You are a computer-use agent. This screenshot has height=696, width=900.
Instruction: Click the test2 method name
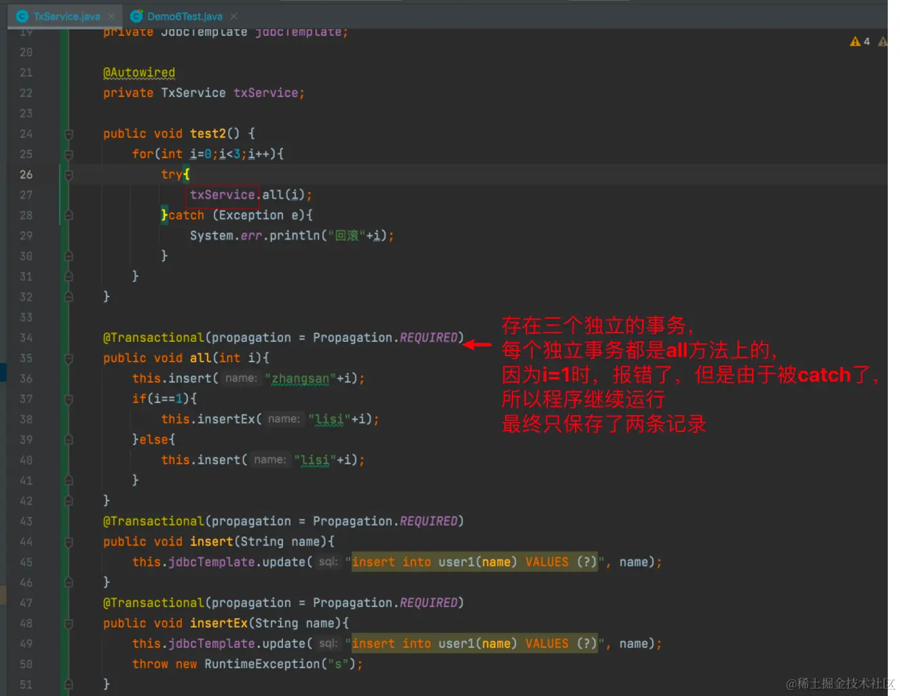(x=208, y=134)
